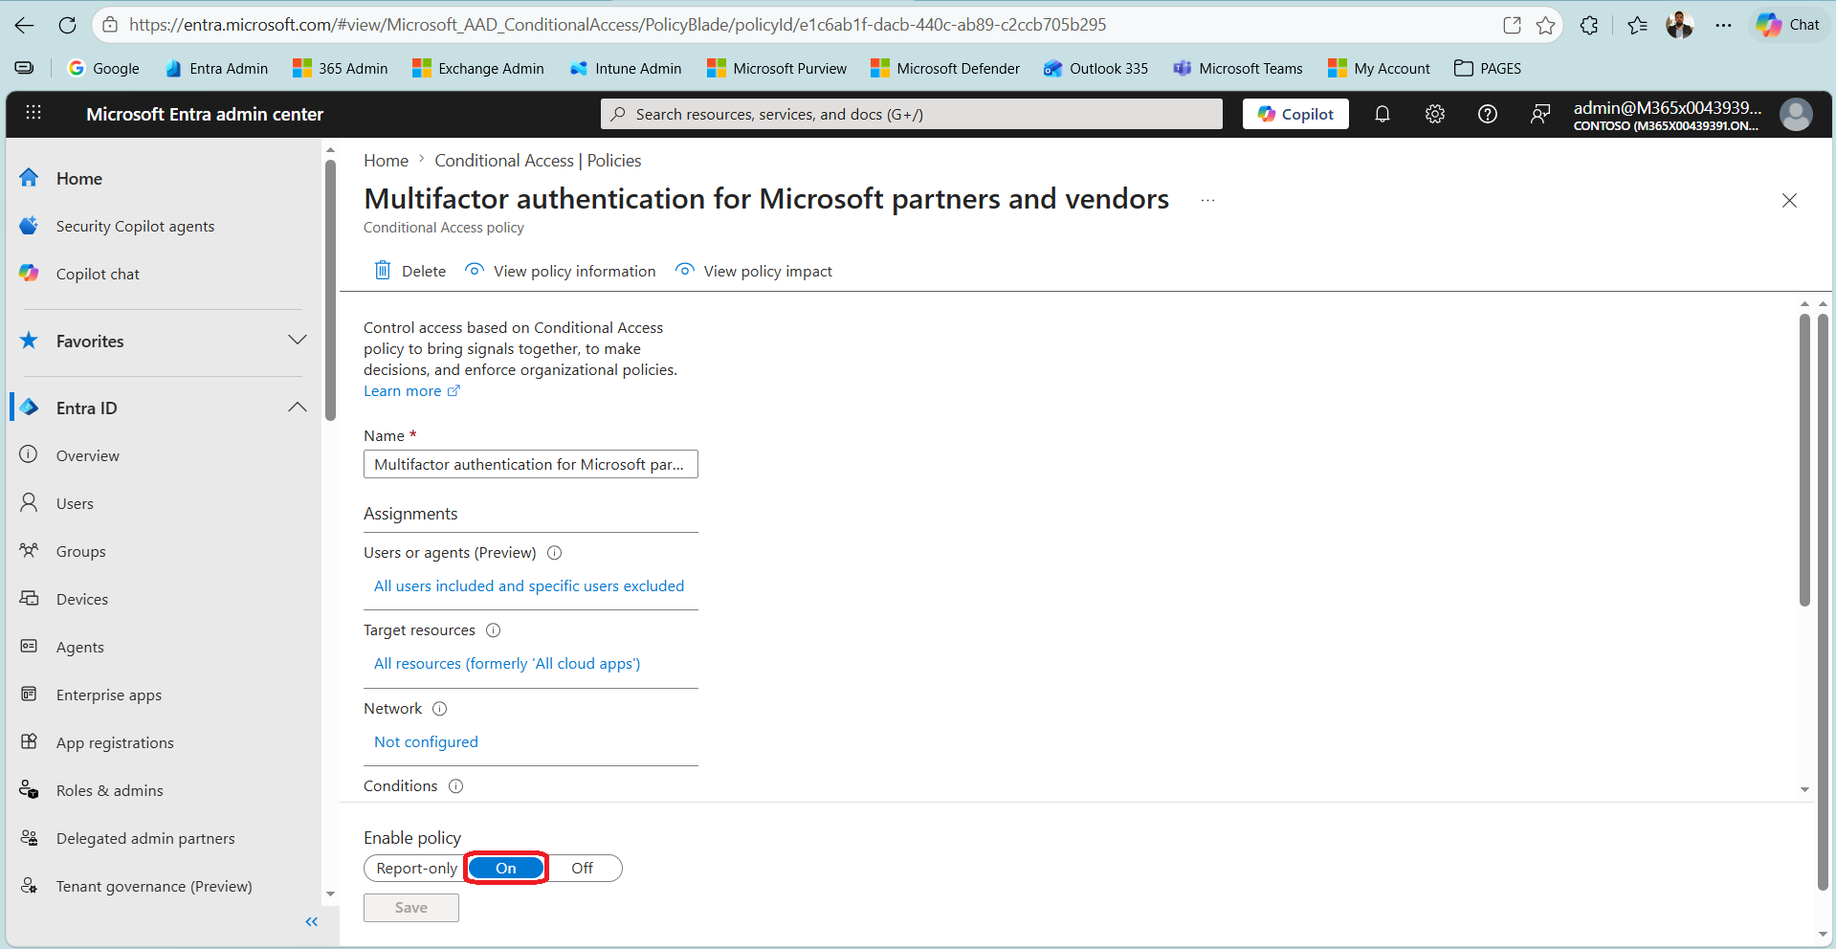This screenshot has width=1836, height=949.
Task: Open the Intune Admin bookmark
Action: coord(626,68)
